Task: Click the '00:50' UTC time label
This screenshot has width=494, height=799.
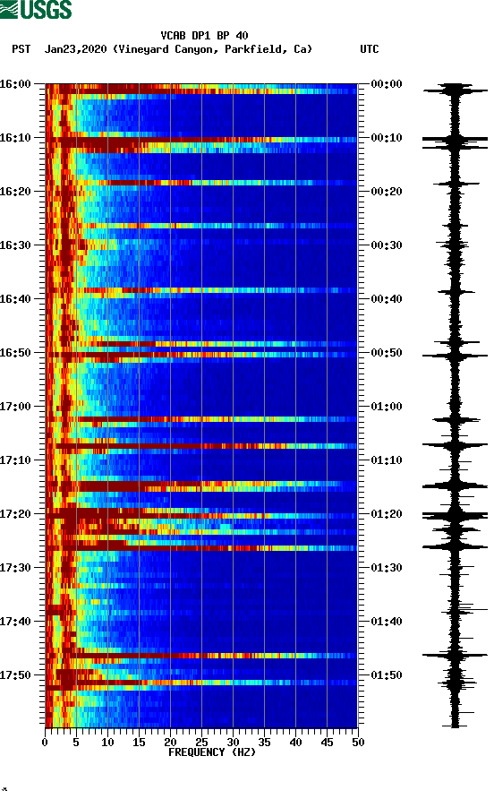Action: point(387,353)
